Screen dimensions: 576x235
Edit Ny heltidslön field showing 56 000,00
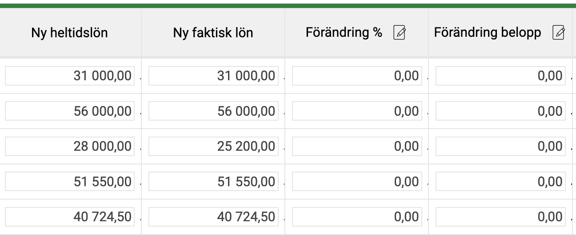tap(70, 111)
